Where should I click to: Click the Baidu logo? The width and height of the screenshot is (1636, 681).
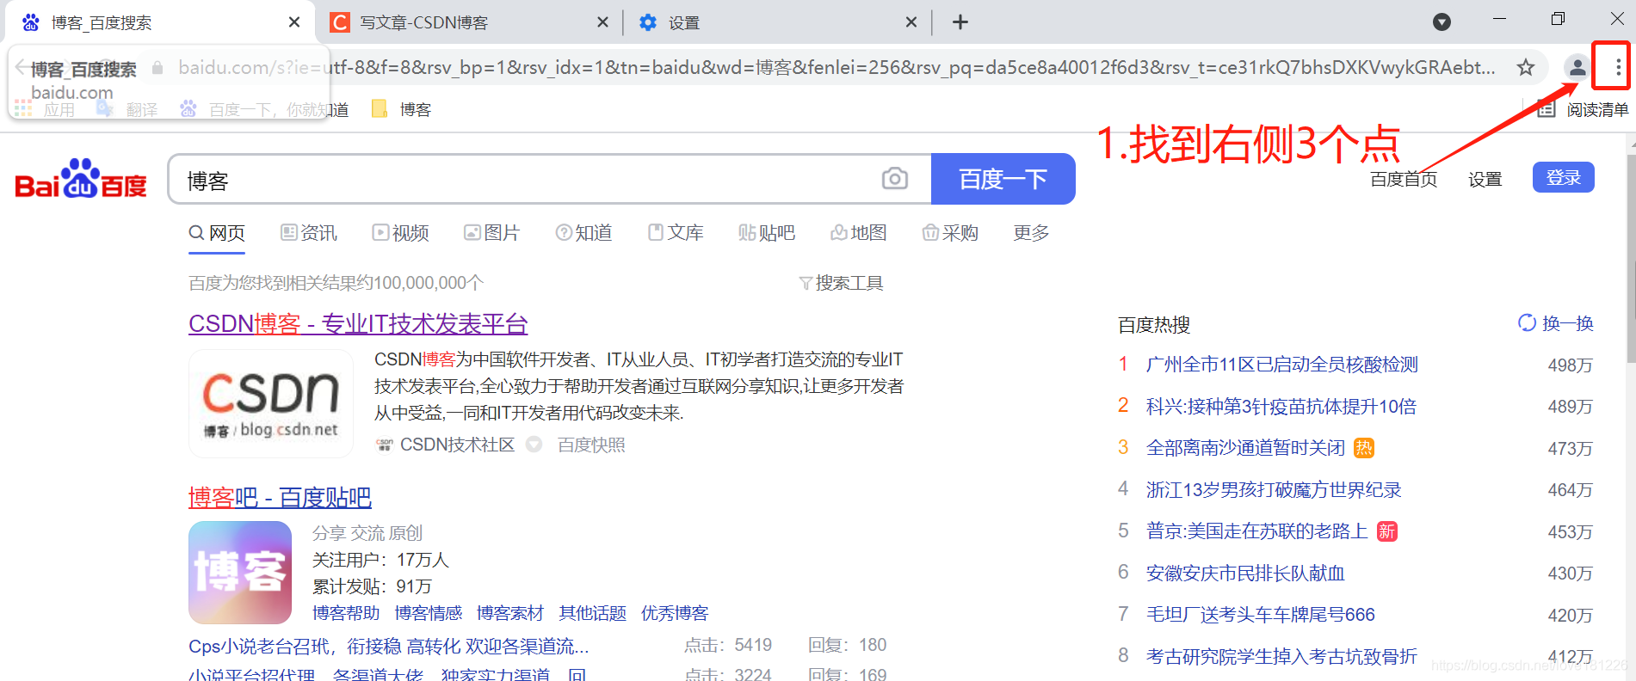point(81,179)
